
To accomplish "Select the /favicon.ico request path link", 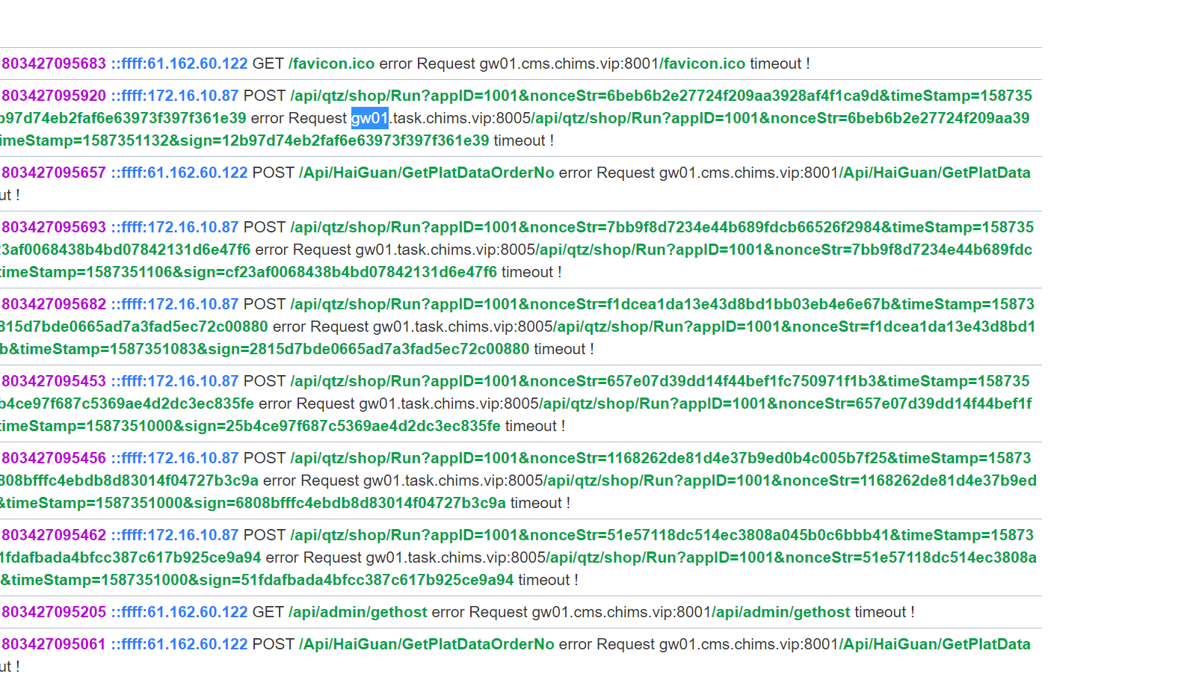I will [x=331, y=64].
